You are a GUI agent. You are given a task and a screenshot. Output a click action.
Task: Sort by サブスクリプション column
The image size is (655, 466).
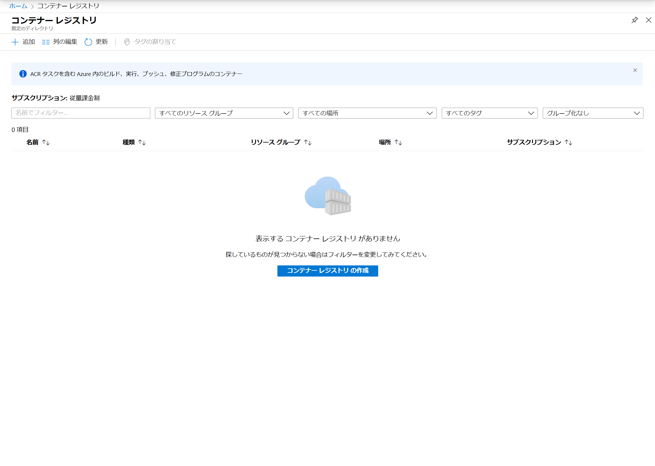pyautogui.click(x=540, y=142)
